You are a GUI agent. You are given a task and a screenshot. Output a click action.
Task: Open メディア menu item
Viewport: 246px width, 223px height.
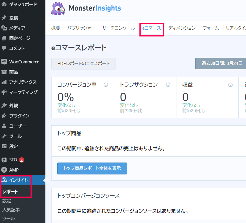pyautogui.click(x=17, y=28)
